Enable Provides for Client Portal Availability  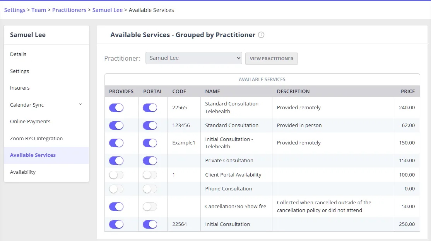116,175
